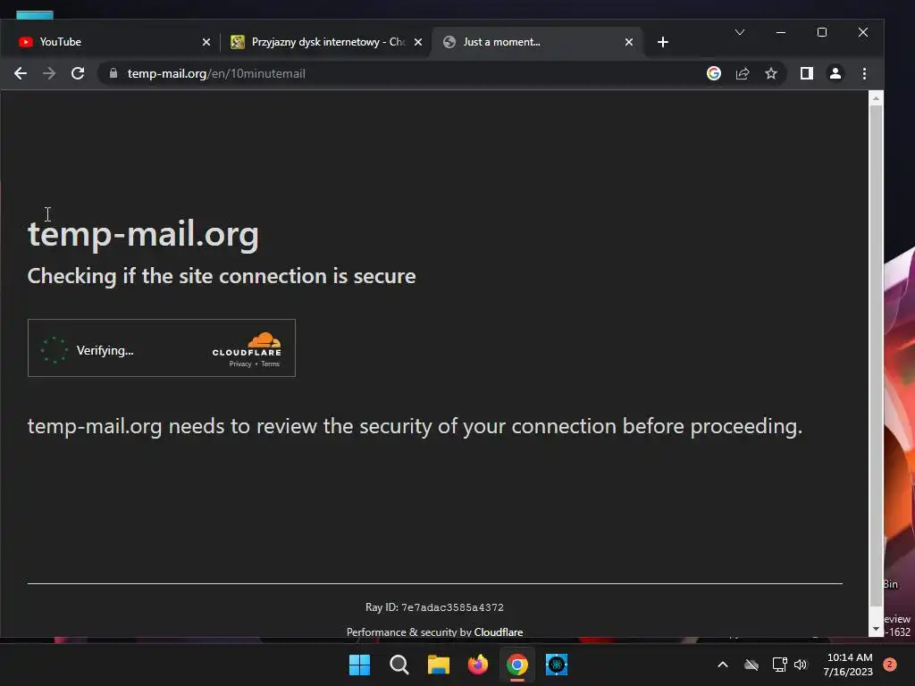Open Chrome side panel
The image size is (915, 686).
tap(807, 73)
